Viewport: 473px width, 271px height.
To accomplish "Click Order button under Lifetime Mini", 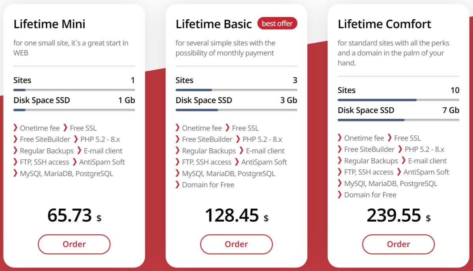I will [74, 244].
